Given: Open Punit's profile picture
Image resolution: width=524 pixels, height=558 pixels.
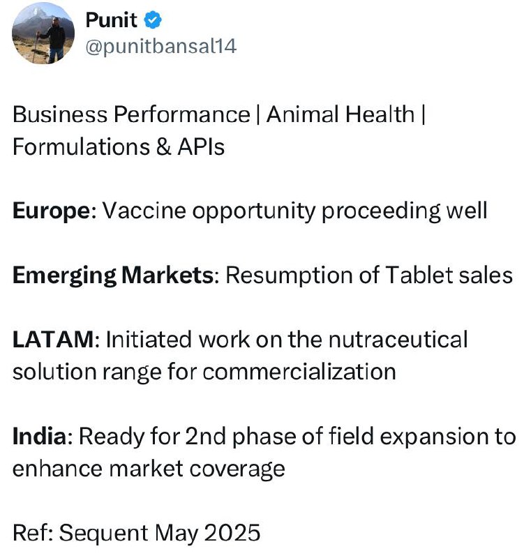Looking at the screenshot, I should [43, 33].
